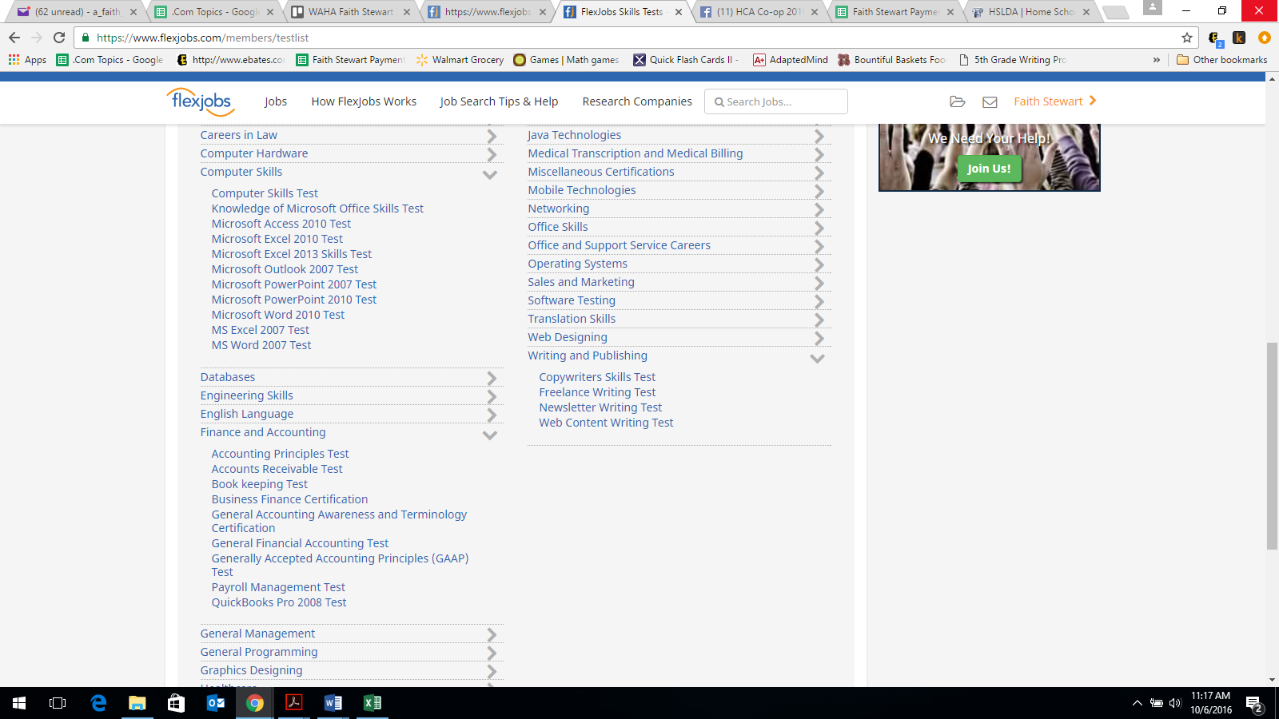Open the AdaptedMind bookmark
The image size is (1279, 719).
(791, 60)
